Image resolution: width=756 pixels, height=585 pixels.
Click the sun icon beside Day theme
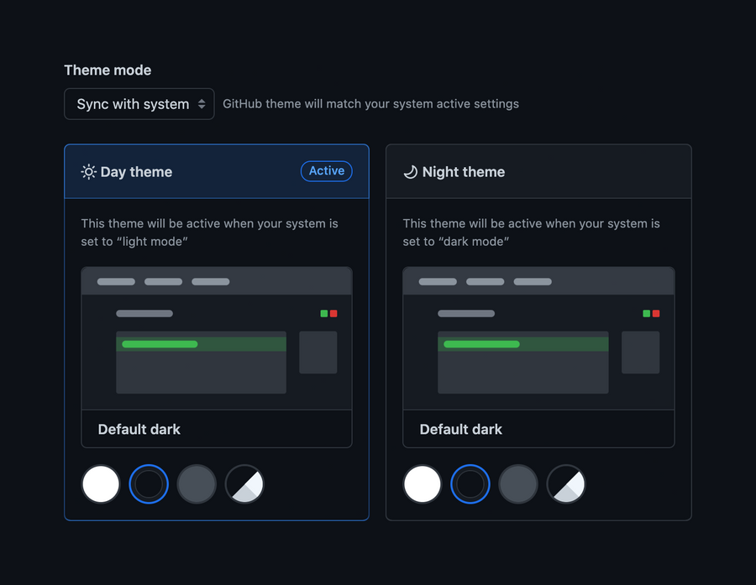88,171
